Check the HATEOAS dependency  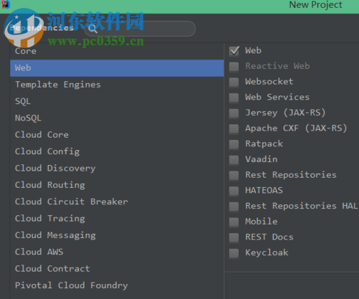point(234,191)
